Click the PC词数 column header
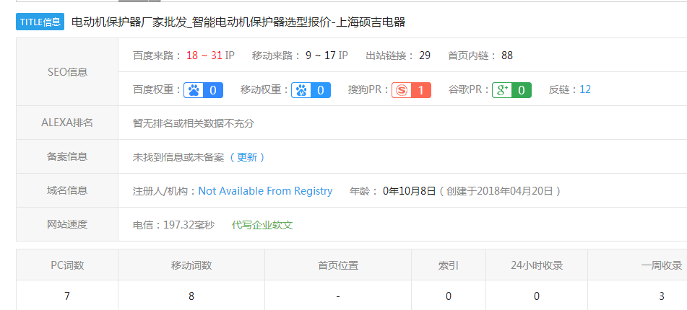This screenshot has height=310, width=687. pos(67,265)
